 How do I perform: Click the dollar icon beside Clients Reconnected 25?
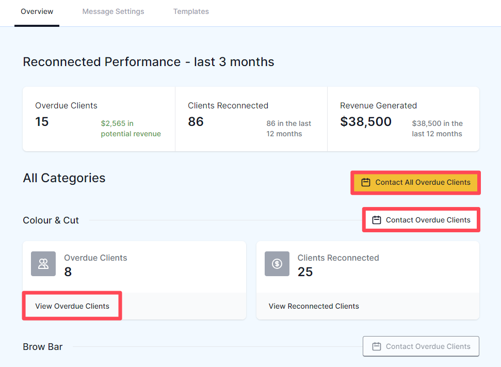pyautogui.click(x=277, y=264)
